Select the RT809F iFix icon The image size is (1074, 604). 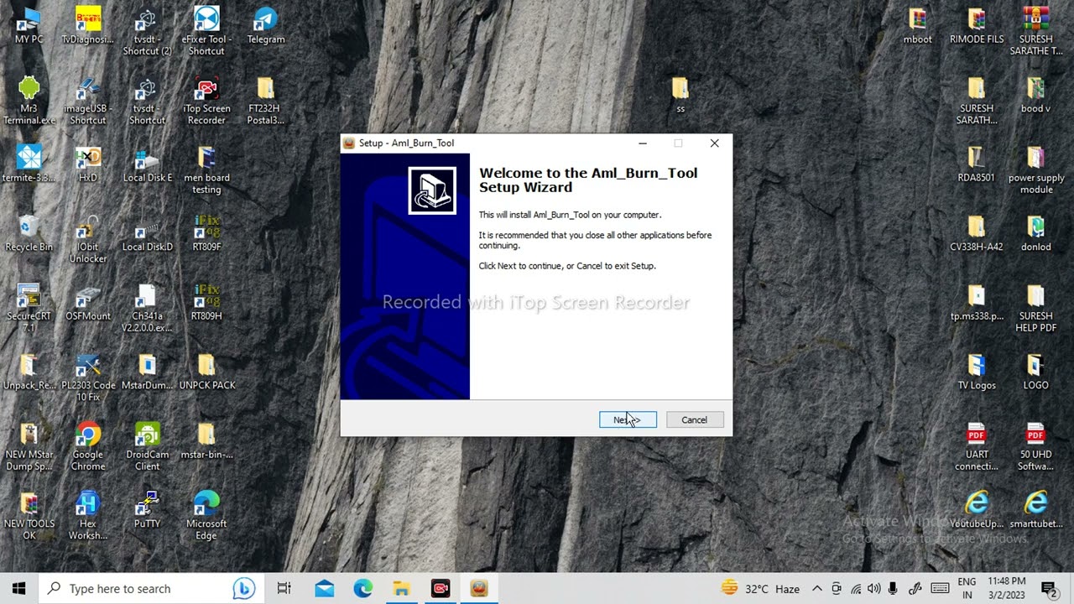point(206,232)
